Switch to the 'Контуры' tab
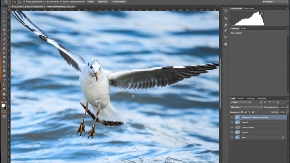The image size is (290, 163). [x=251, y=99]
